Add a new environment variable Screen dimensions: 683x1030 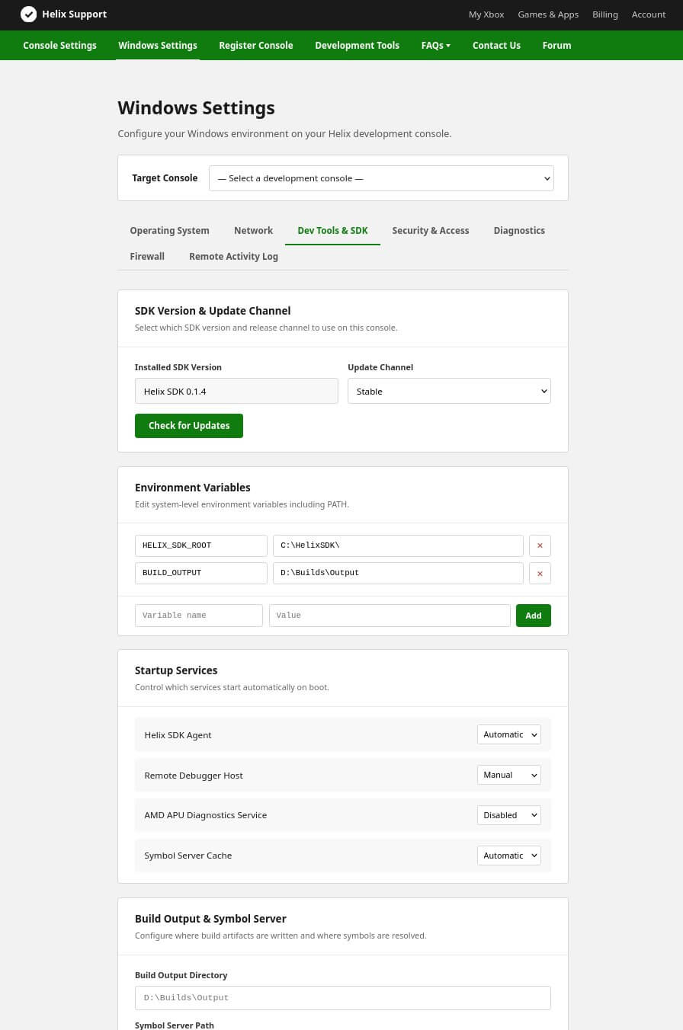(534, 615)
